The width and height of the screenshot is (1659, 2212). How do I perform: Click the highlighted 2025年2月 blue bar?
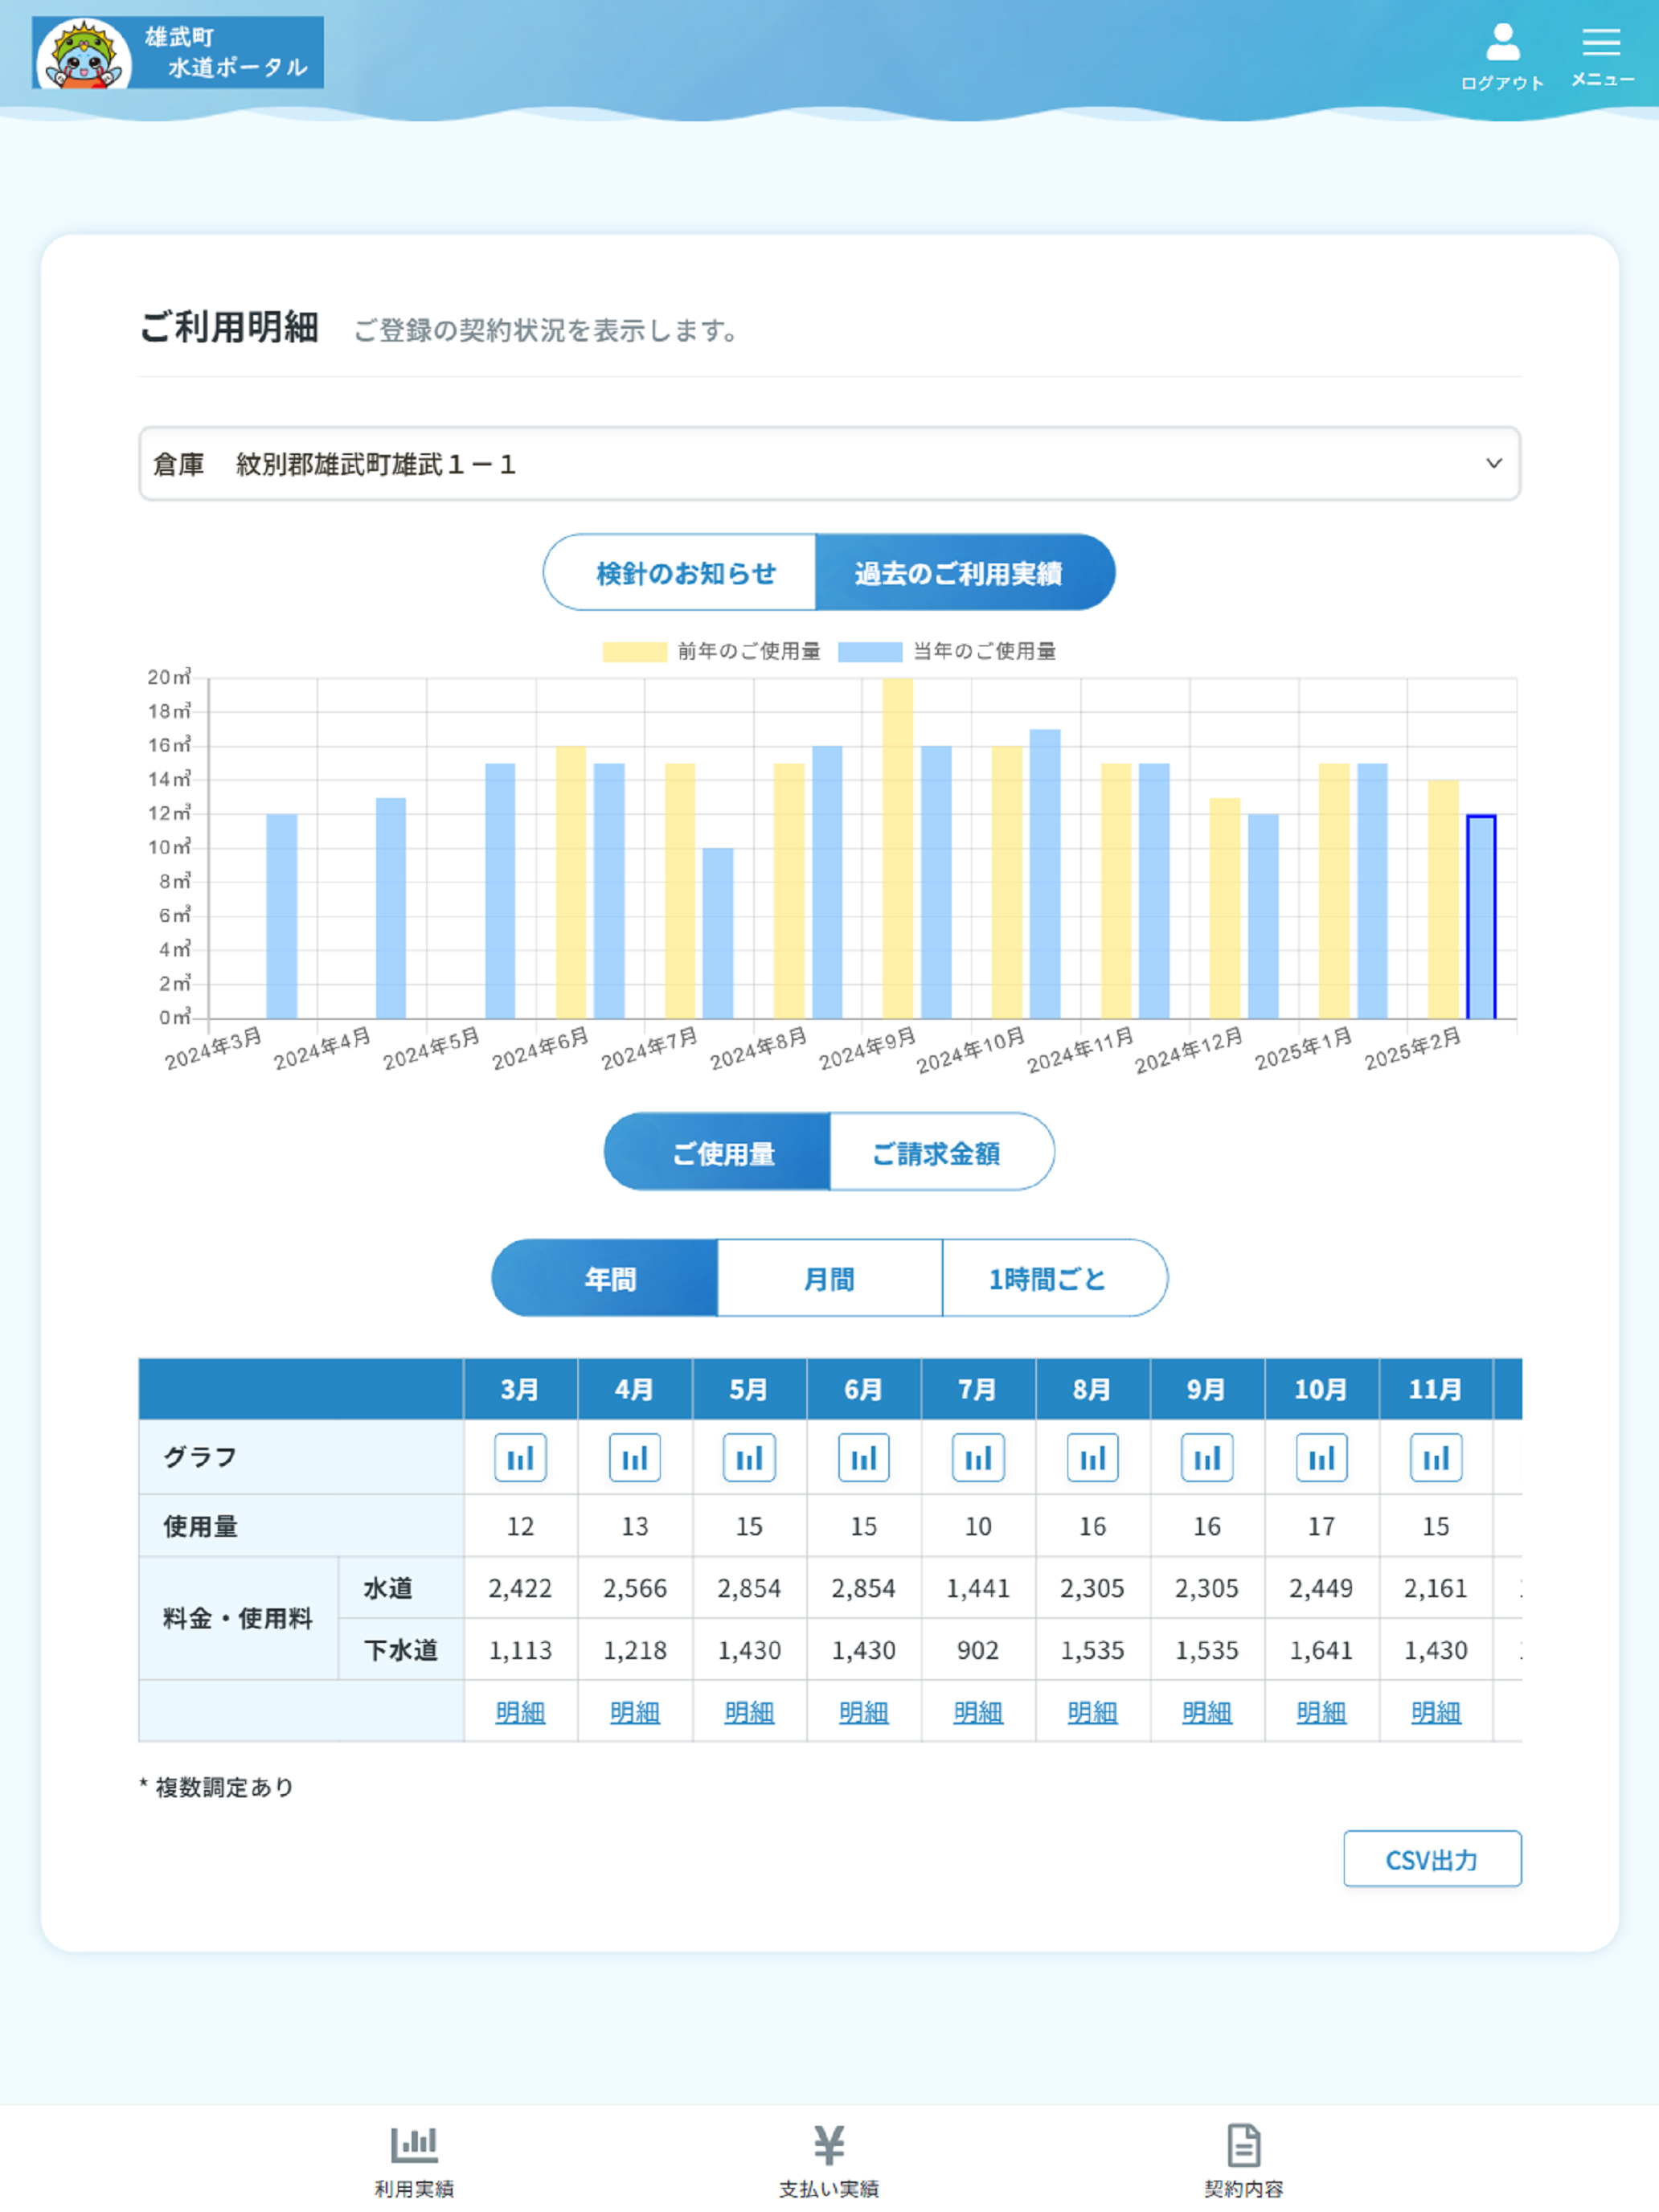[x=1481, y=917]
